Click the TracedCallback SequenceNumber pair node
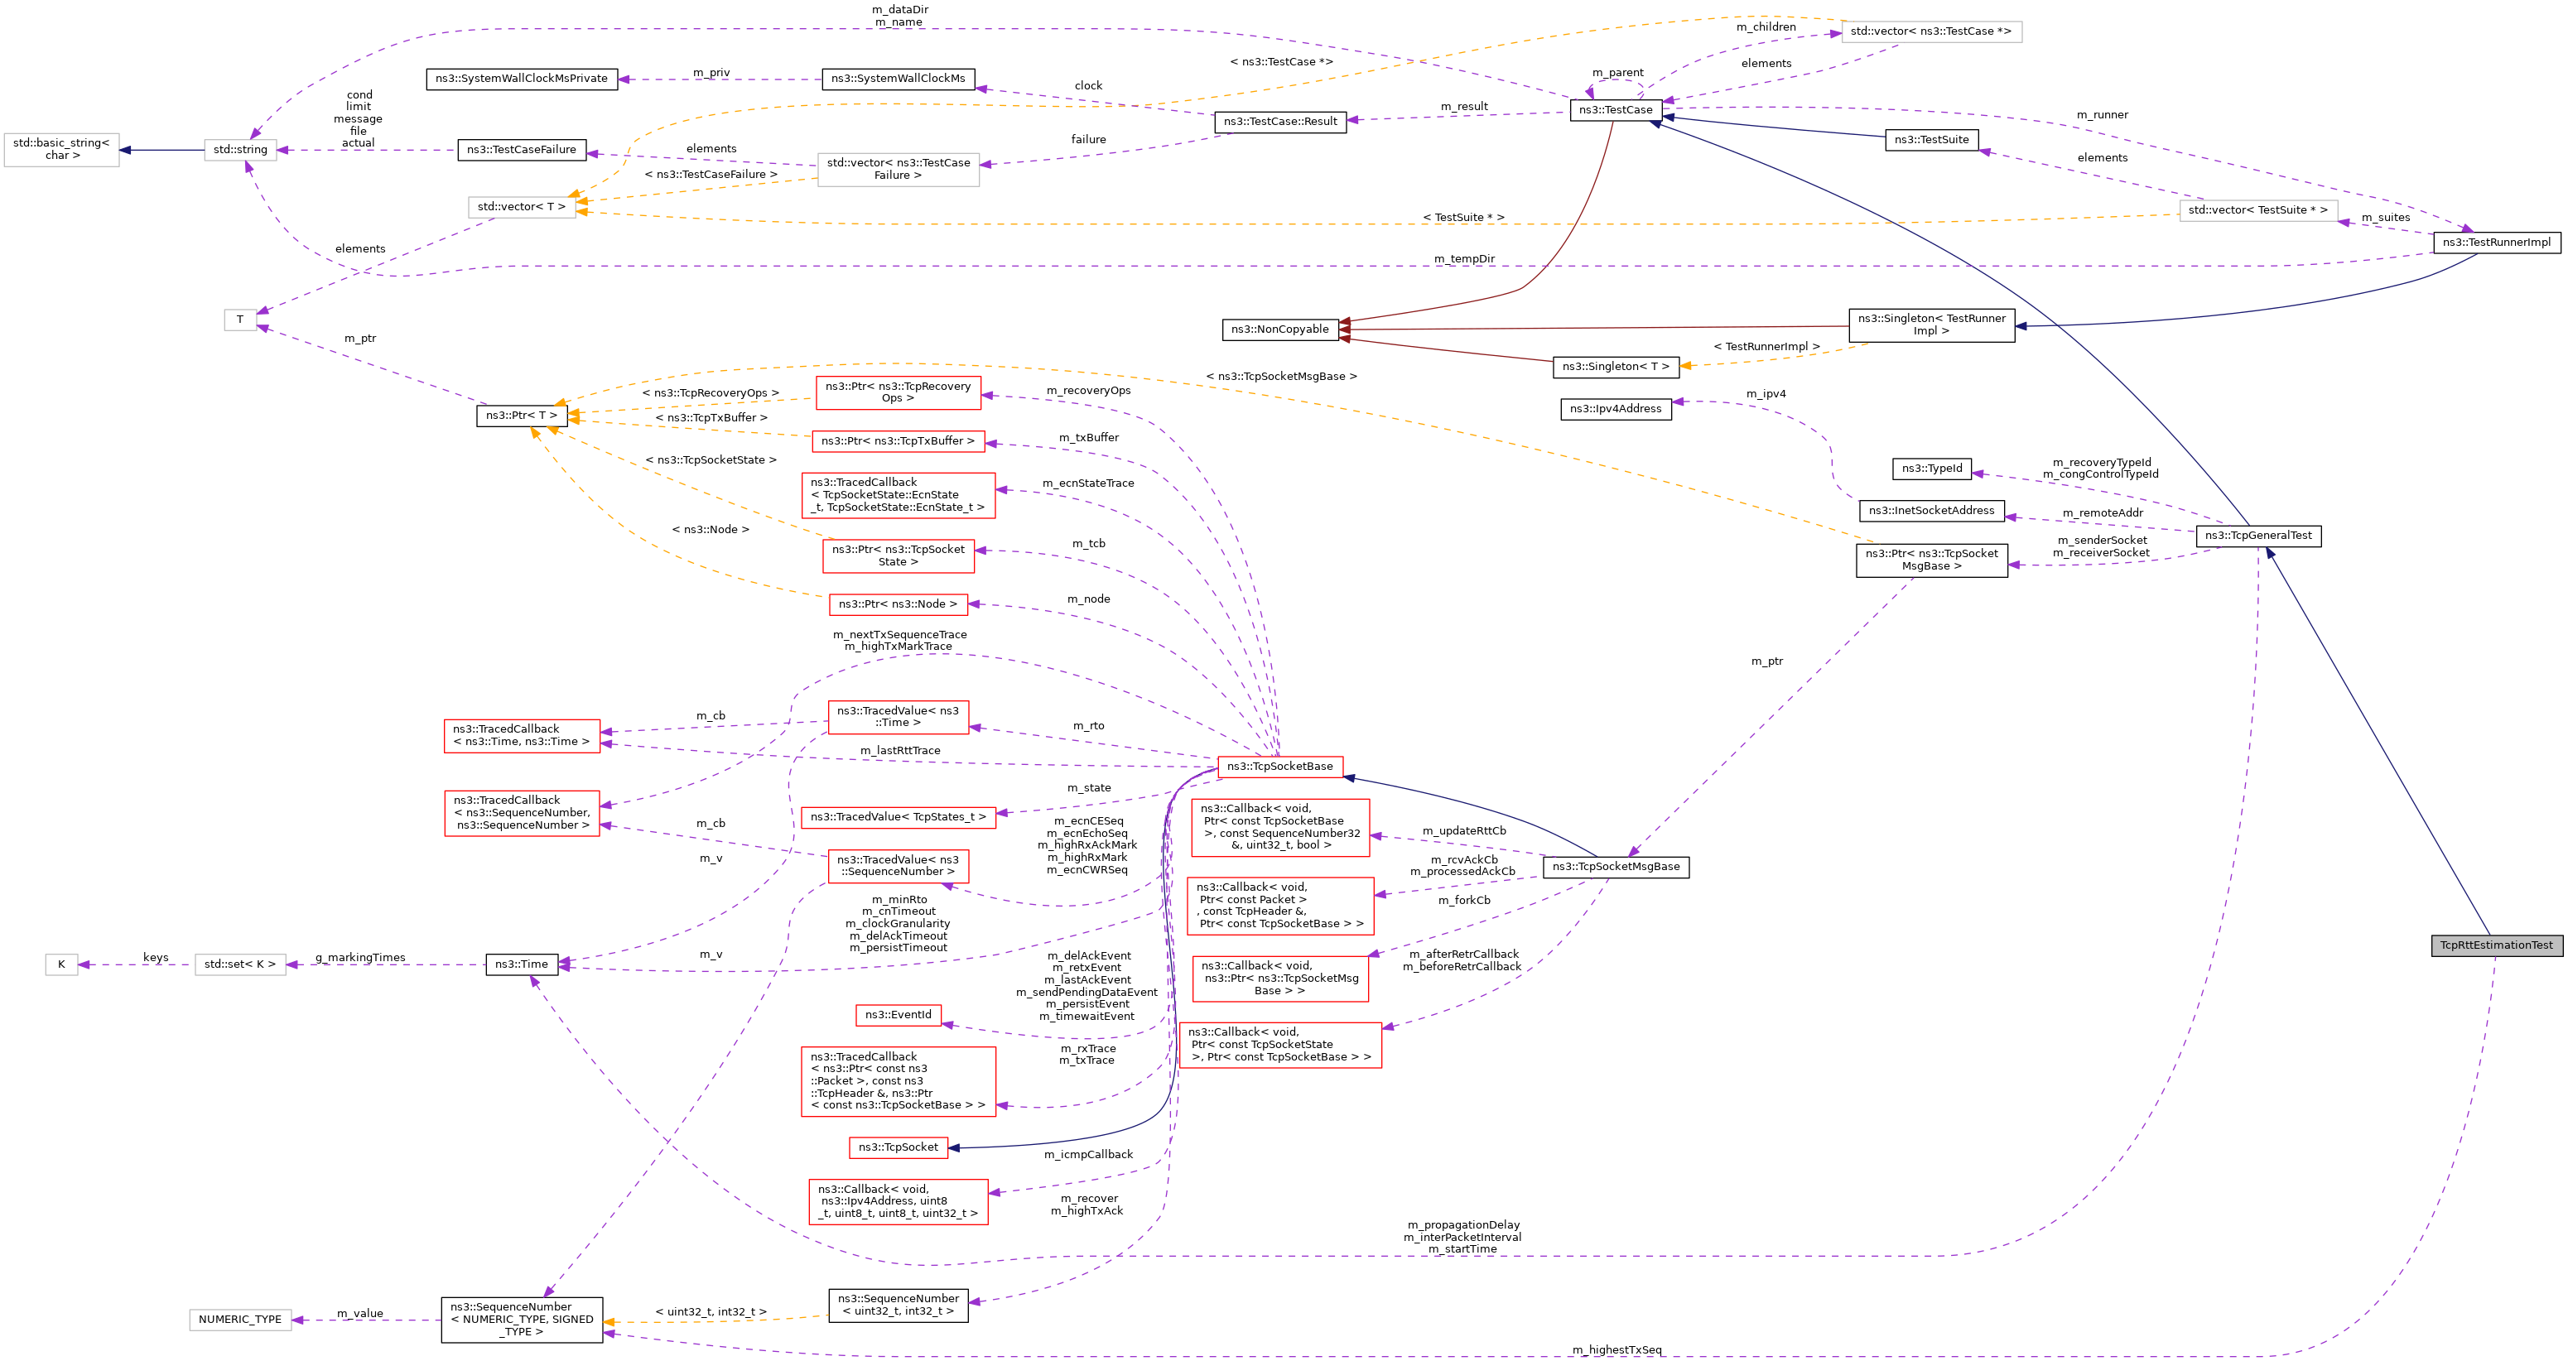2568x1361 pixels. click(x=522, y=814)
